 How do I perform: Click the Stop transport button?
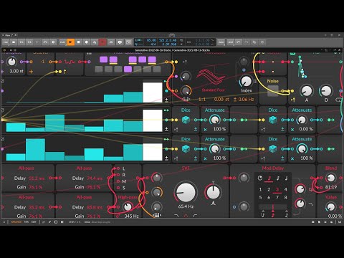pos(79,42)
